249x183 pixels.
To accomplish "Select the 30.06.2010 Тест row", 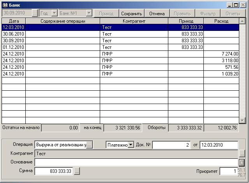I will tap(117, 34).
